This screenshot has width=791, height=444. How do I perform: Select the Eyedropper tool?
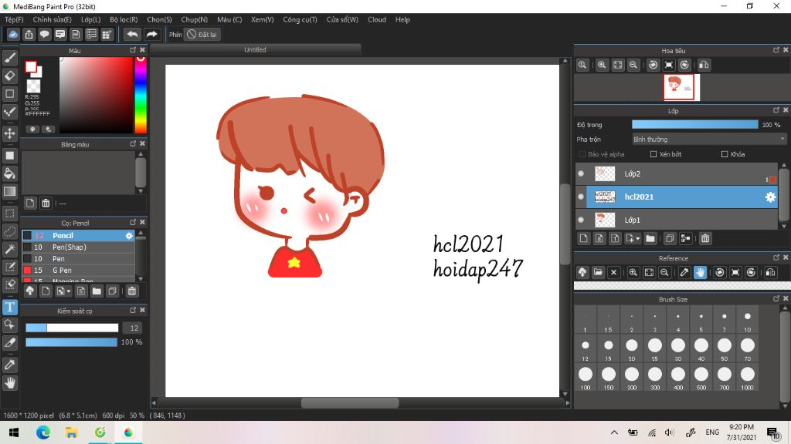[x=9, y=365]
